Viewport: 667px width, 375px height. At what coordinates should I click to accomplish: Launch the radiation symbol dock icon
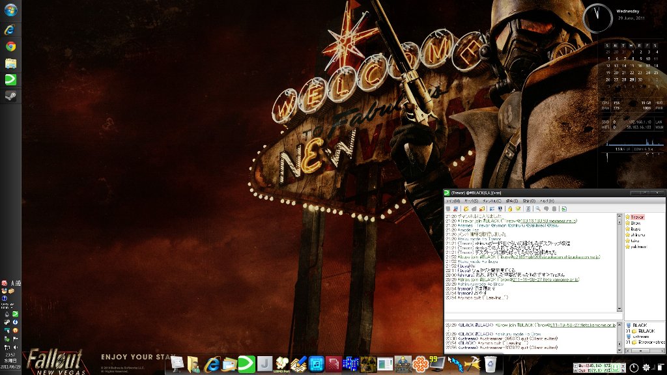click(x=368, y=365)
